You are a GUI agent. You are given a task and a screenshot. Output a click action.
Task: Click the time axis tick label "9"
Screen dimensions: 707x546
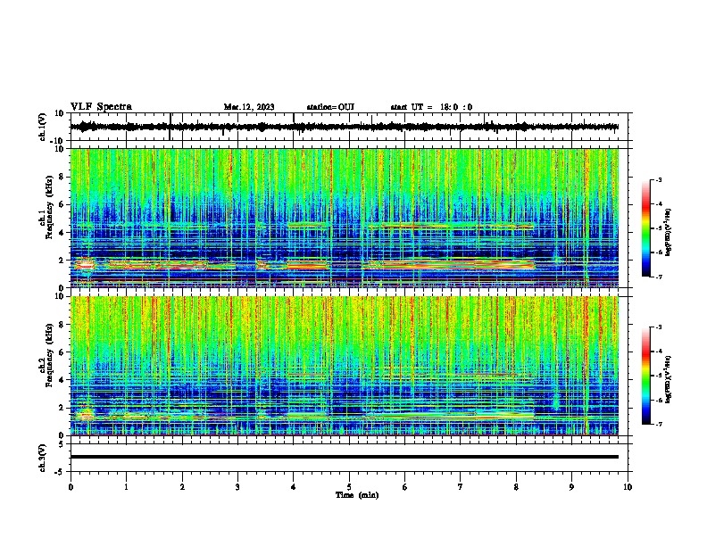point(571,487)
